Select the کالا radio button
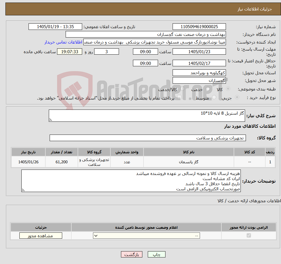 [228, 89]
